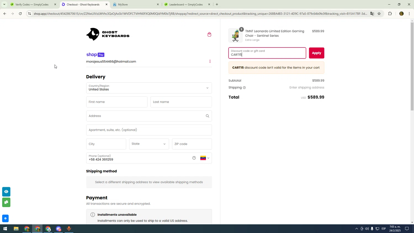Close the MyStore tab
The image size is (414, 233).
point(158,4)
